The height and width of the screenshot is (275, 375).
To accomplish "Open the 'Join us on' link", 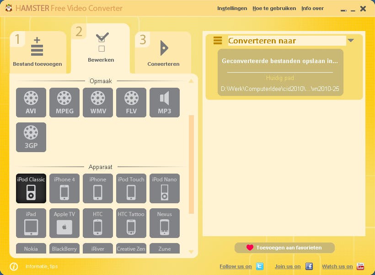I will tap(288, 266).
